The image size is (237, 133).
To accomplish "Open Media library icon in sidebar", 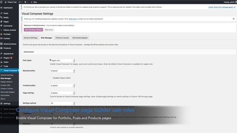I will 1,17.
